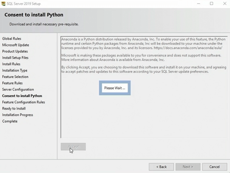230x173 pixels.
Task: Open the Installation Type step
Action: coord(15,70)
